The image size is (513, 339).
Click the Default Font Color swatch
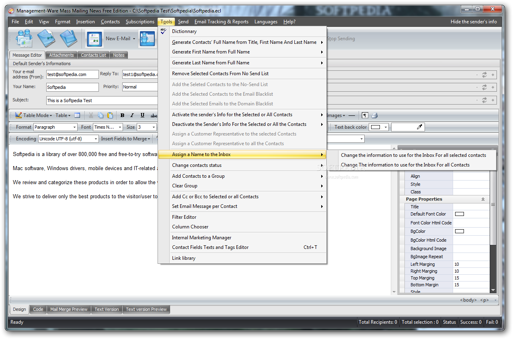[459, 214]
